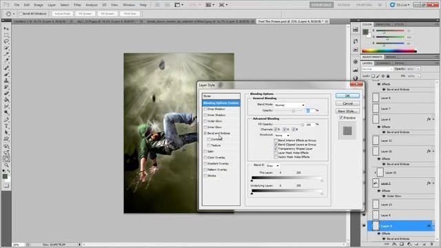441x248 pixels.
Task: Click the Delete layer trash icon
Action: (432, 245)
